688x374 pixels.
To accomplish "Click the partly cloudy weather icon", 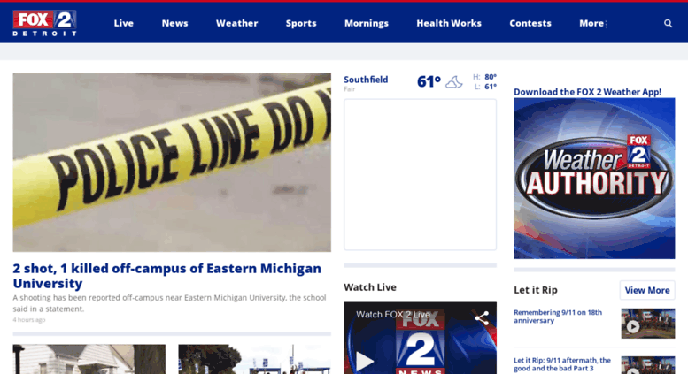I will click(453, 82).
